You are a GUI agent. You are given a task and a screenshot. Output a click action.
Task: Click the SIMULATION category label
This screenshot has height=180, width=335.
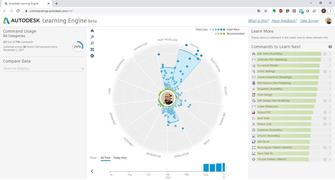click(x=182, y=155)
